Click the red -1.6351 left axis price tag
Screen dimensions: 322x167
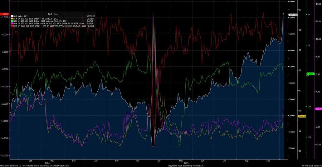[5, 14]
